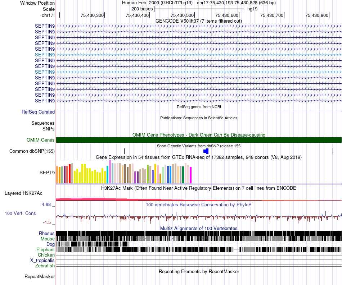Click the 100 Vert. Cons label
The width and height of the screenshot is (342, 285).
click(20, 213)
